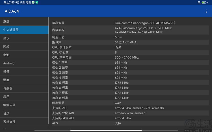Select the 核心 6 频率 row

130,88
